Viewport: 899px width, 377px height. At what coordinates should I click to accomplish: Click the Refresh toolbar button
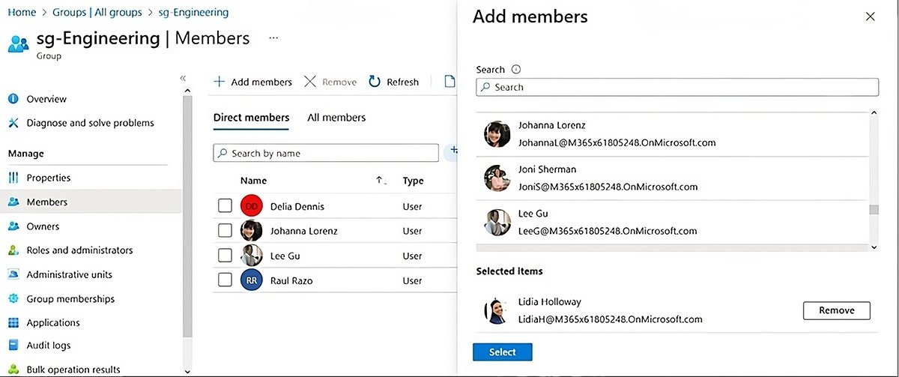coord(394,82)
